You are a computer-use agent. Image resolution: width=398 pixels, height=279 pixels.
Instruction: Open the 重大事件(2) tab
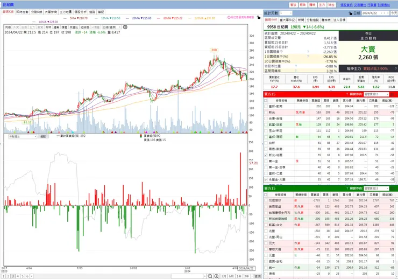pyautogui.click(x=287, y=20)
